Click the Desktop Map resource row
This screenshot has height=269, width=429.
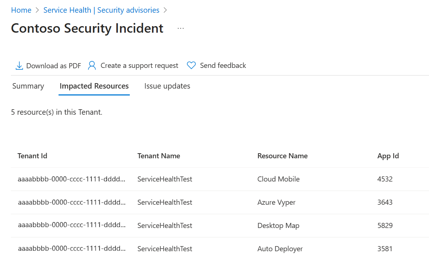pyautogui.click(x=278, y=225)
